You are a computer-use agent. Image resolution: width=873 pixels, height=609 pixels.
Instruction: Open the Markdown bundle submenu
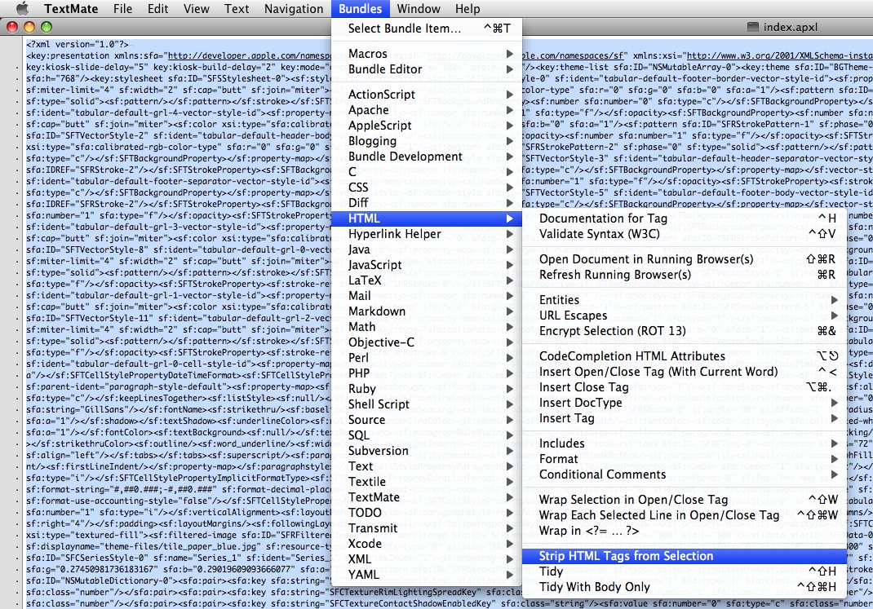[427, 311]
